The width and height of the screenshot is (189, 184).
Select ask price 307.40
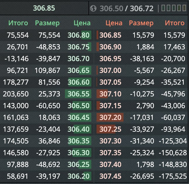click(110, 164)
